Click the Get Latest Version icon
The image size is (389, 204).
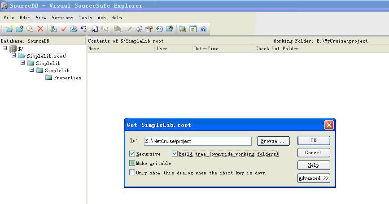pos(53,29)
